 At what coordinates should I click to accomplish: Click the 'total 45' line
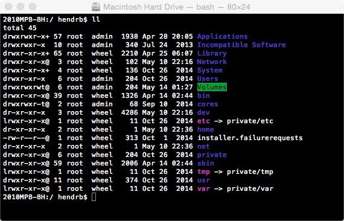(20, 28)
